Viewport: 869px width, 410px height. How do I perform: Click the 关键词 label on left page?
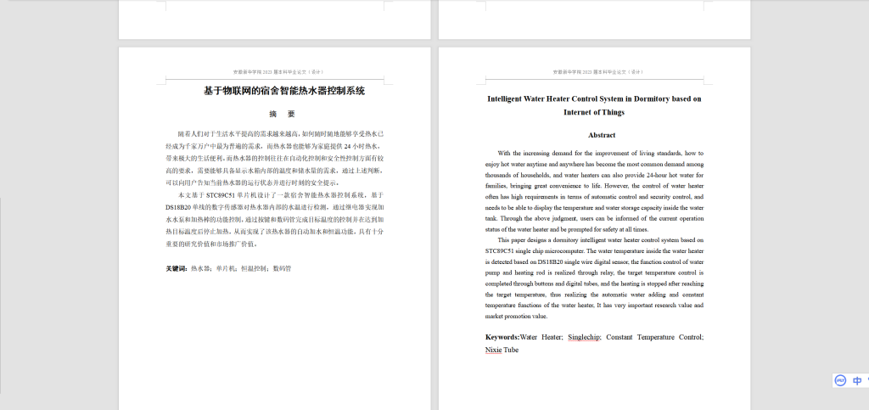pyautogui.click(x=177, y=269)
